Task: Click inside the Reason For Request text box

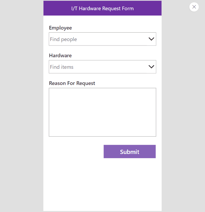Action: [x=102, y=112]
